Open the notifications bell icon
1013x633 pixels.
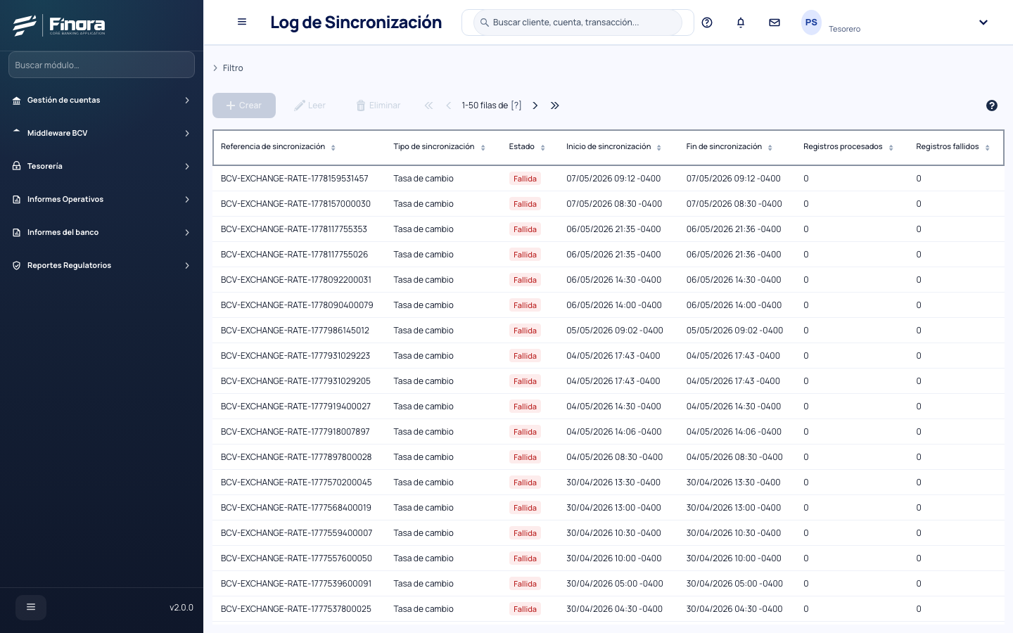pos(741,23)
